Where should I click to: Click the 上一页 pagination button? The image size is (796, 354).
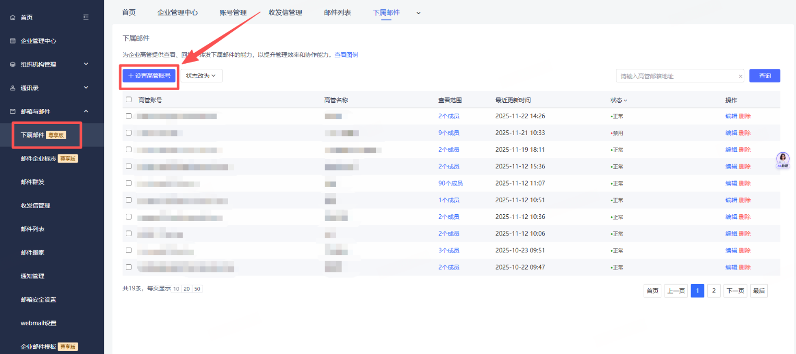(676, 291)
